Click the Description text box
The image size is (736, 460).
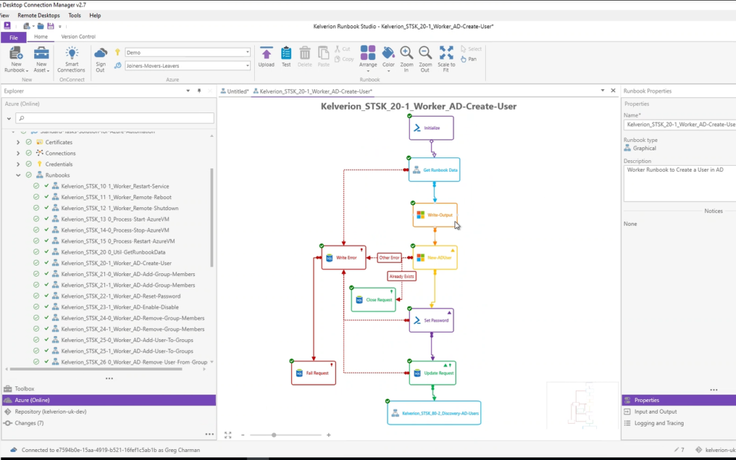[679, 183]
